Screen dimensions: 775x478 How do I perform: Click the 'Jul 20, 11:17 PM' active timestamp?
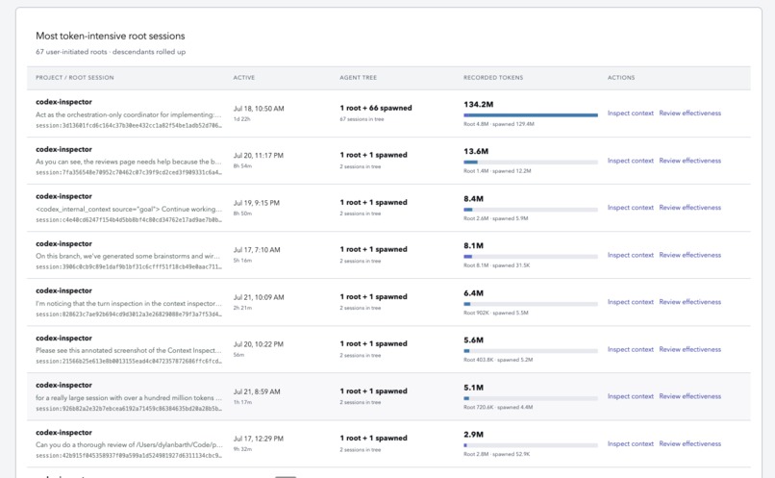259,155
